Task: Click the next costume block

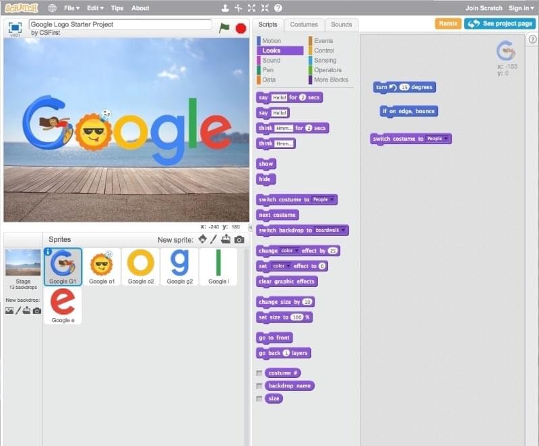Action: tap(277, 215)
